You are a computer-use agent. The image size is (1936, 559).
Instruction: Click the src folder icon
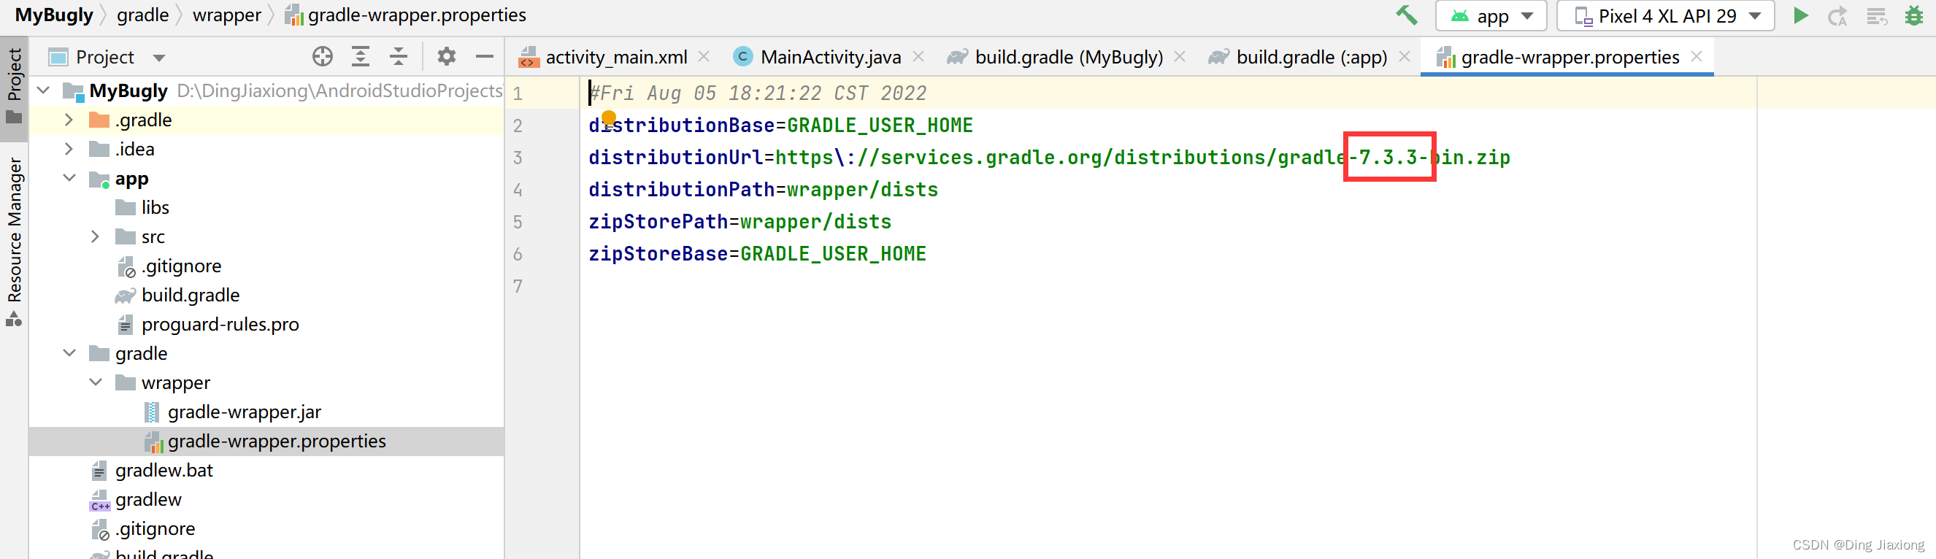point(126,236)
